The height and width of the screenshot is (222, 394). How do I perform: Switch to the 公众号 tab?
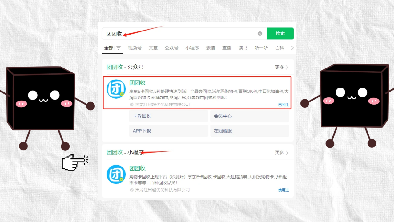point(171,48)
